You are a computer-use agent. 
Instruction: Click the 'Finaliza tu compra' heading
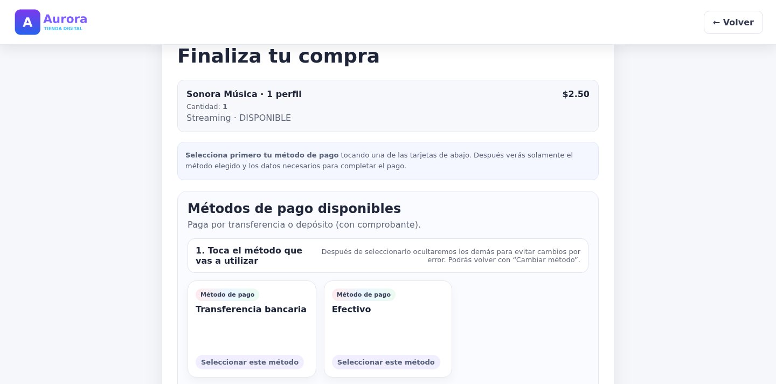click(x=279, y=56)
